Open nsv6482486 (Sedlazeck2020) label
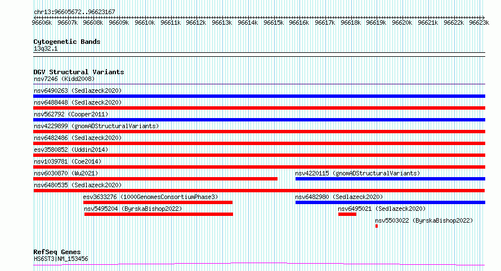Viewport: 501px width, 271px height. point(78,138)
